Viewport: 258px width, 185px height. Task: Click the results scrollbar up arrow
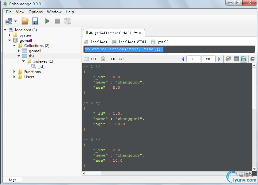[254, 65]
